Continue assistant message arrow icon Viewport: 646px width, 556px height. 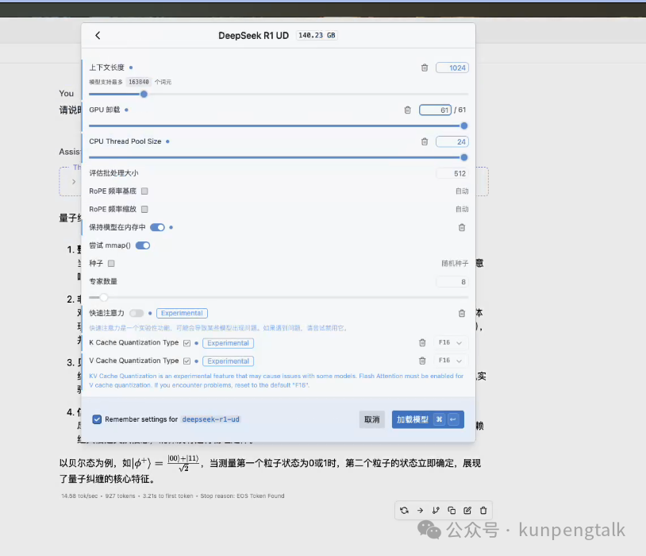click(420, 510)
